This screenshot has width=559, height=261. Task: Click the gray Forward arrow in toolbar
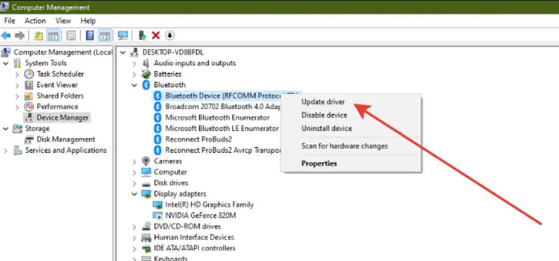pyautogui.click(x=20, y=35)
